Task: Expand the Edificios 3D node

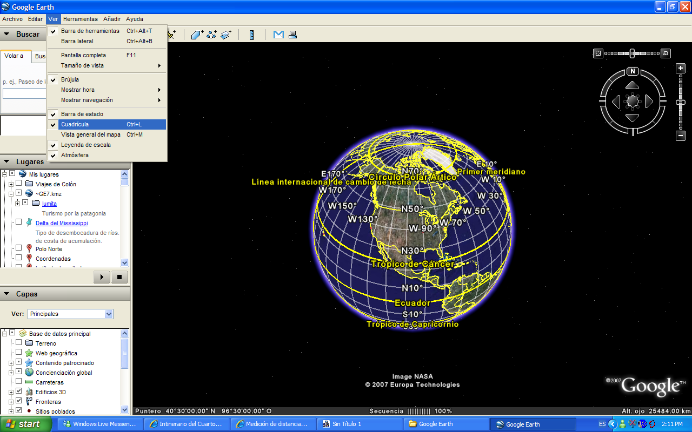Action: (x=11, y=392)
